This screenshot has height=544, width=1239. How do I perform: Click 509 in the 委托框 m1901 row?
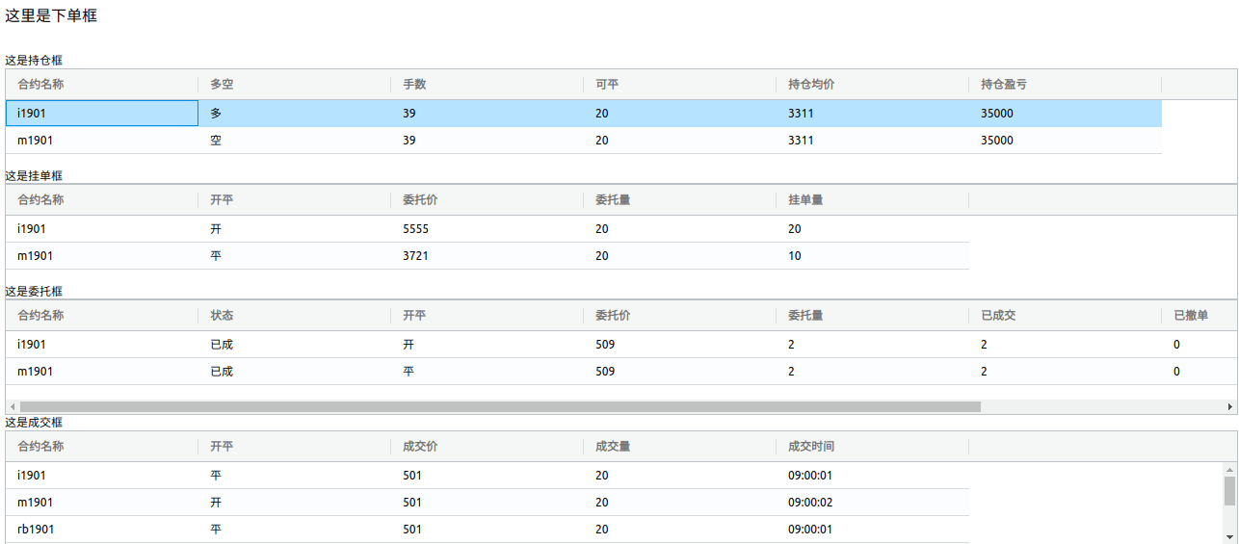(680, 372)
